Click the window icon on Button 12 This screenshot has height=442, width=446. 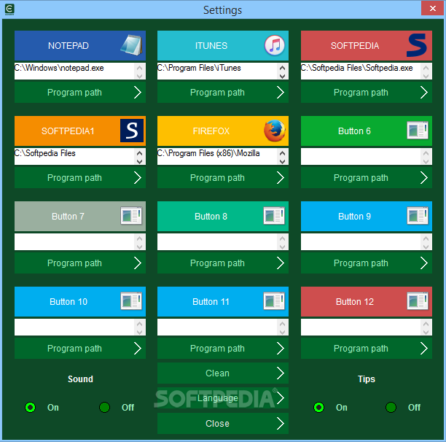click(x=418, y=301)
